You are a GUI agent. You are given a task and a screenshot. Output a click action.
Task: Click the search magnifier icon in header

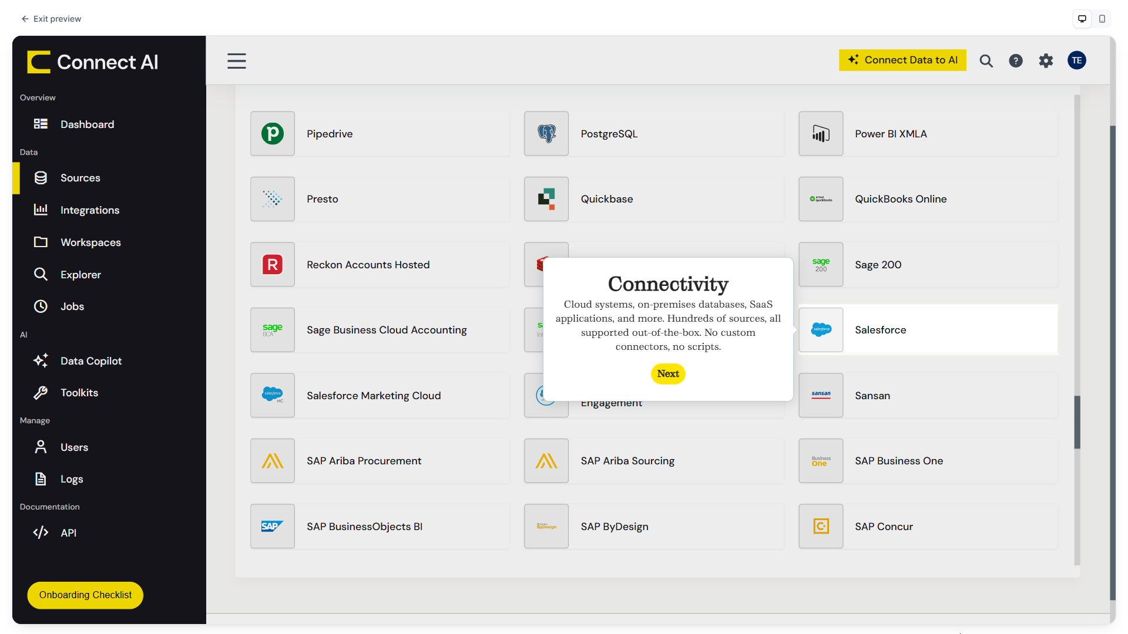pos(986,60)
